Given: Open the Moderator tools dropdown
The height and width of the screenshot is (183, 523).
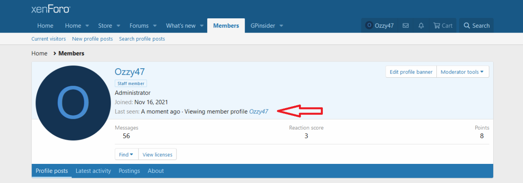Looking at the screenshot, I should point(463,72).
